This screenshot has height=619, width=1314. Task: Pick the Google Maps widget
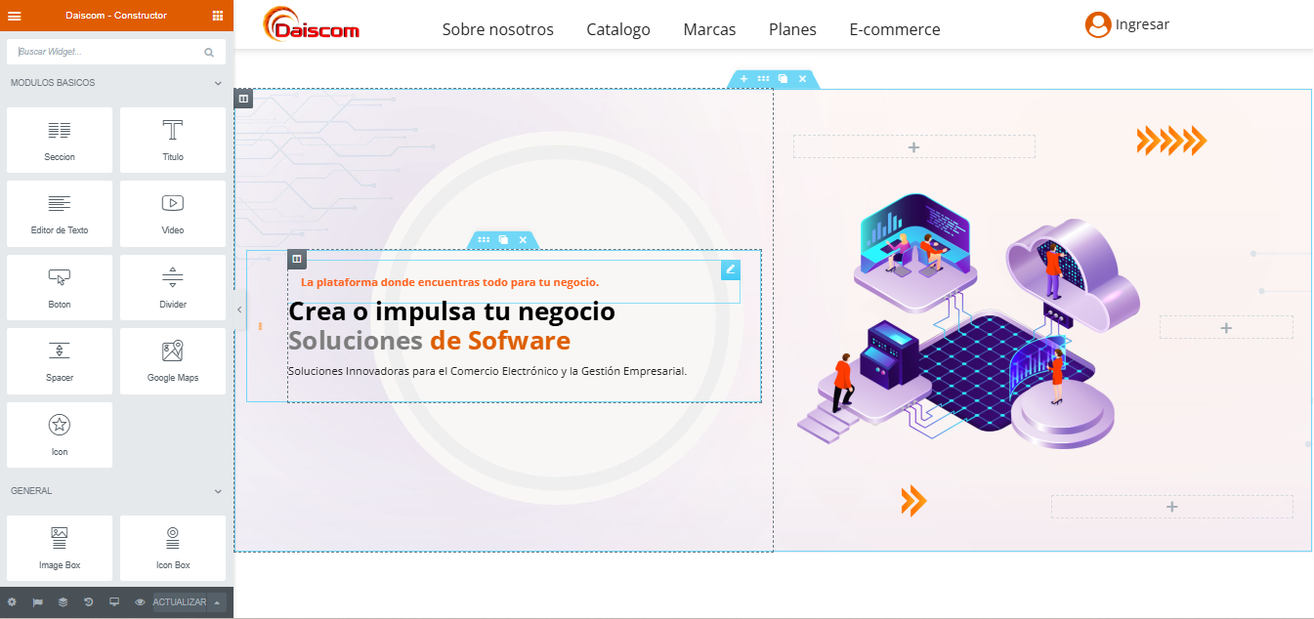(173, 360)
